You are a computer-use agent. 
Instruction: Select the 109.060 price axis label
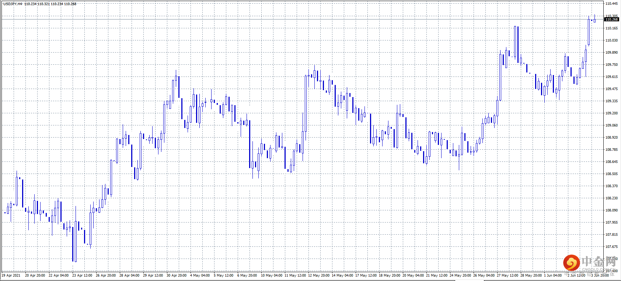611,125
